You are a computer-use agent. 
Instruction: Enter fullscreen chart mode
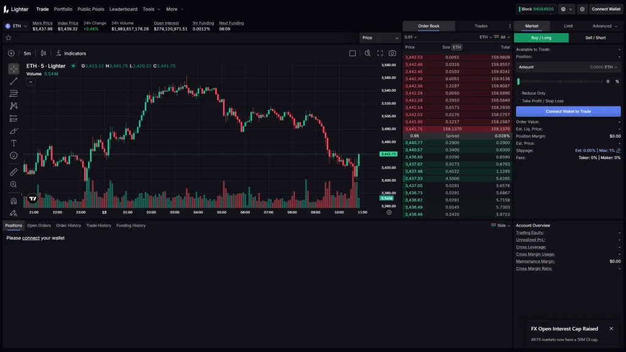(380, 53)
